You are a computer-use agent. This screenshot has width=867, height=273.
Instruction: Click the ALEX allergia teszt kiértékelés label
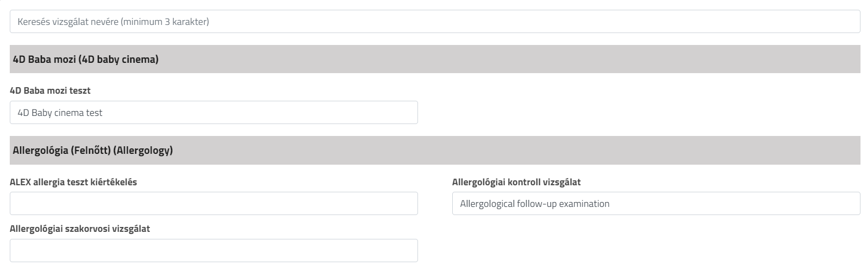73,182
